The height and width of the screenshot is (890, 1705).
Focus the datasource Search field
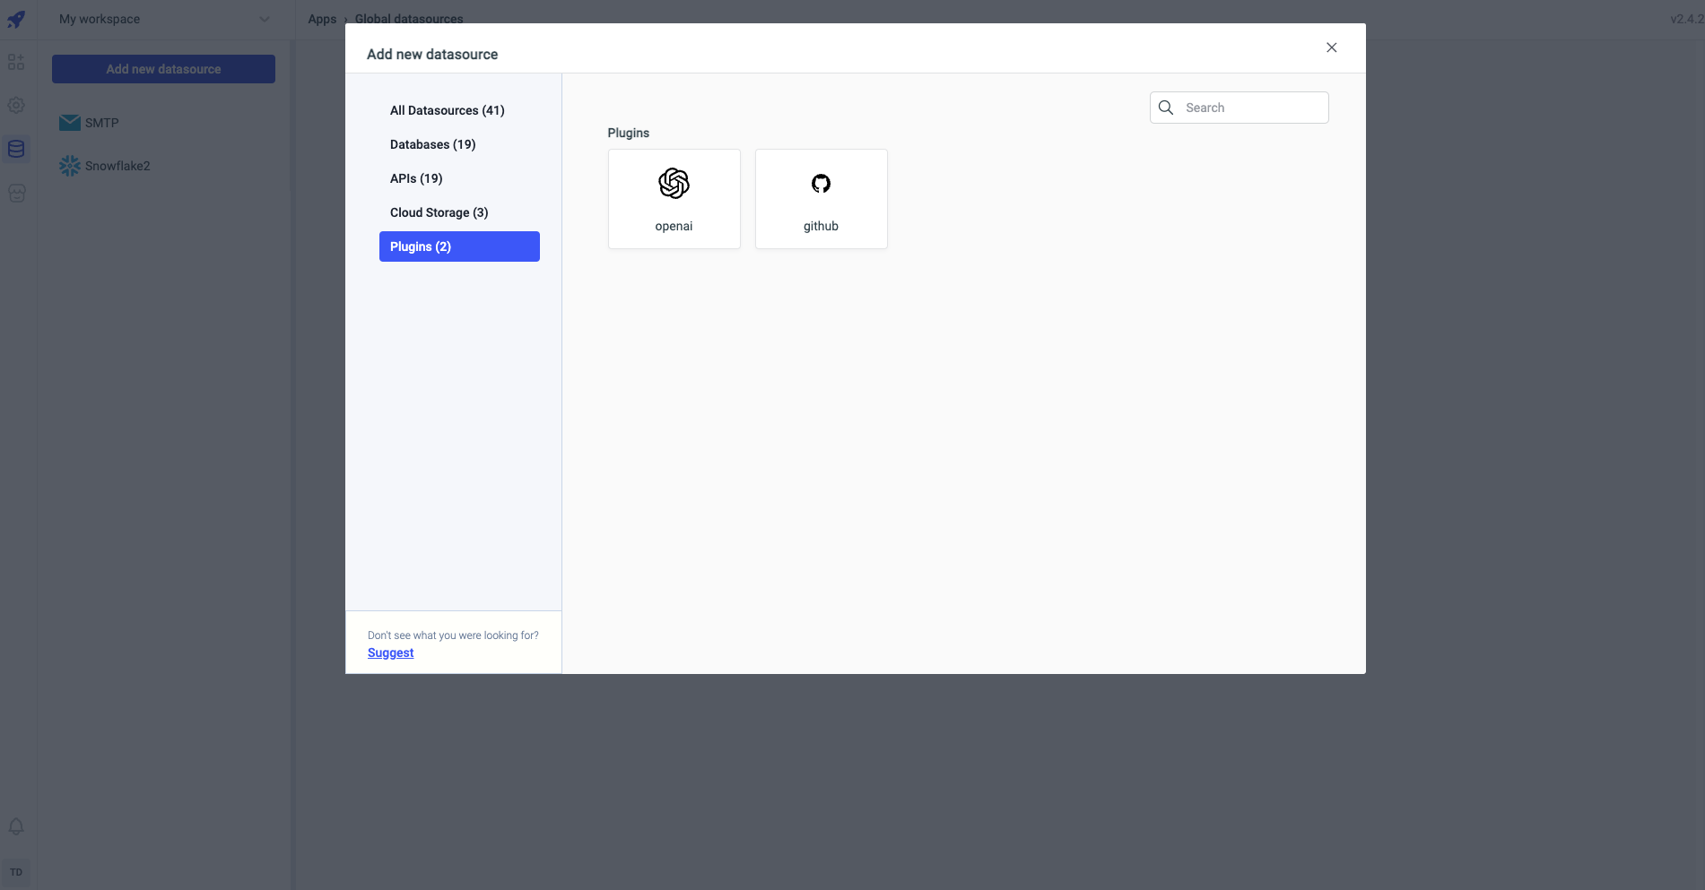[x=1252, y=108]
